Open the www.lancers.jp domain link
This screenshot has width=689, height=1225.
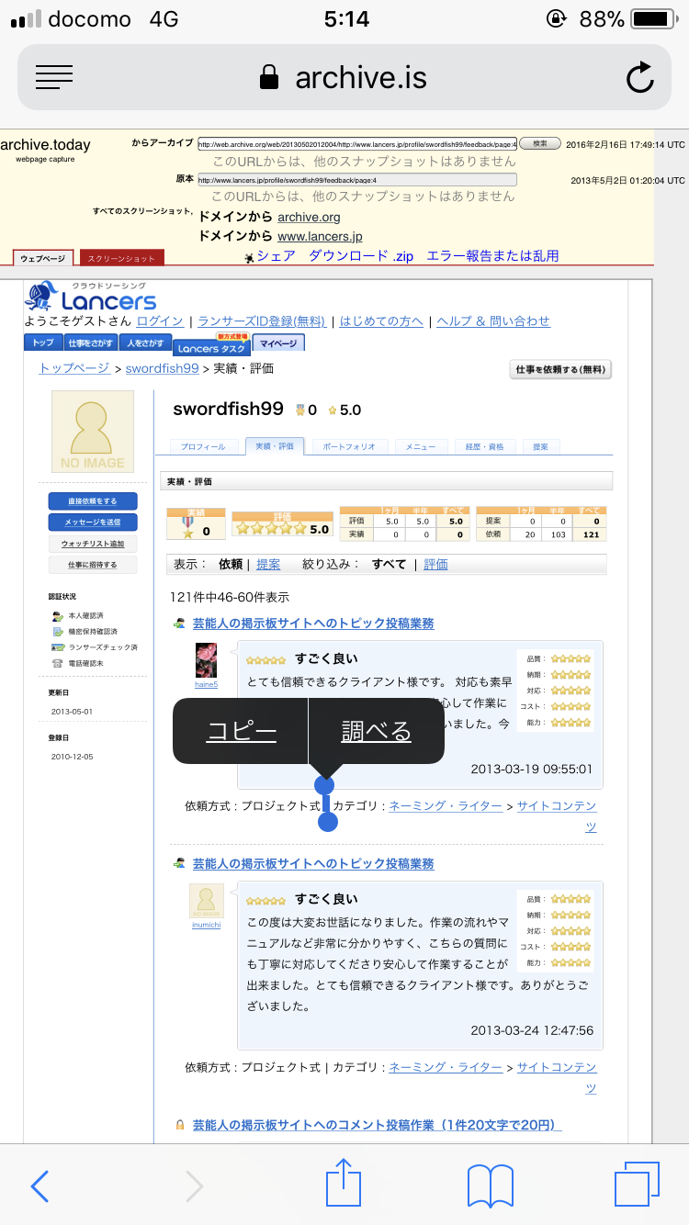[320, 237]
